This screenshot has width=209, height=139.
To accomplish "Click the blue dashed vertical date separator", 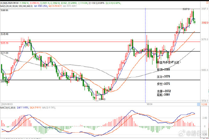I will point(145,69).
